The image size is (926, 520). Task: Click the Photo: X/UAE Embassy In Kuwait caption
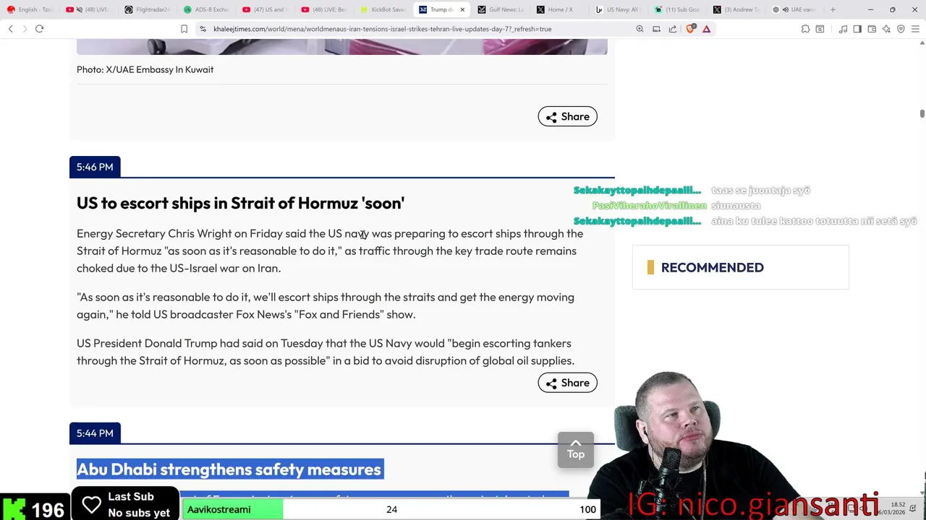point(145,69)
